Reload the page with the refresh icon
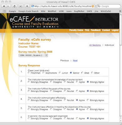The width and height of the screenshot is (122, 125). click(15, 6)
